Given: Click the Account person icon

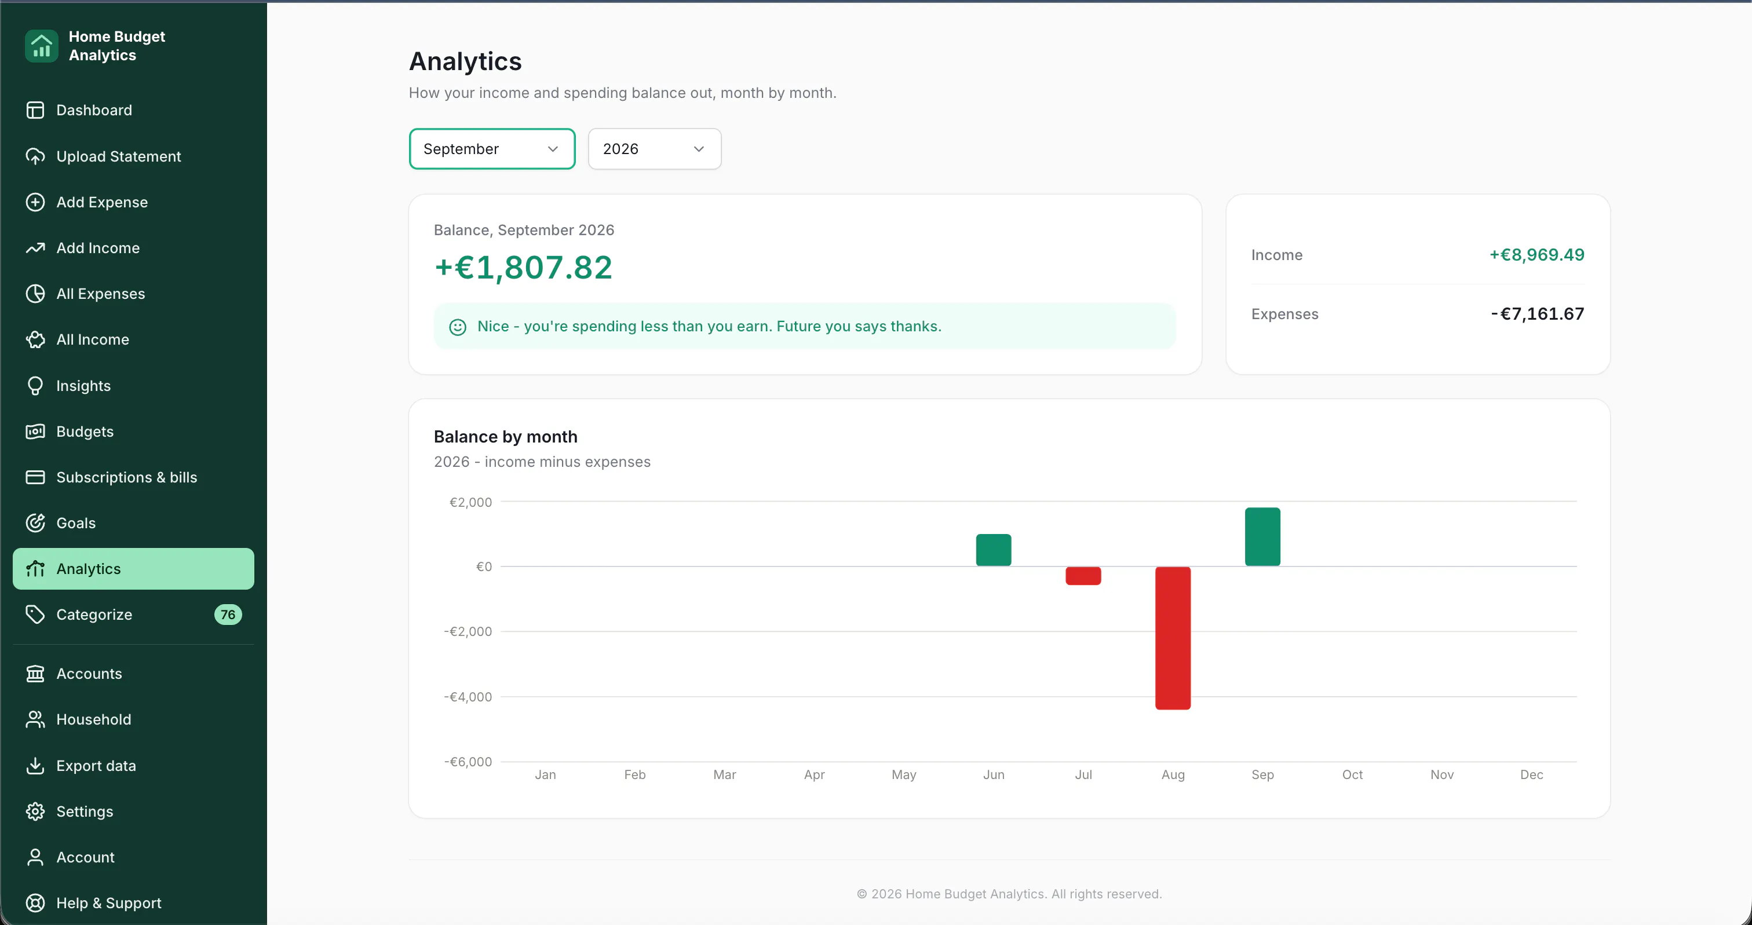Looking at the screenshot, I should pos(35,857).
